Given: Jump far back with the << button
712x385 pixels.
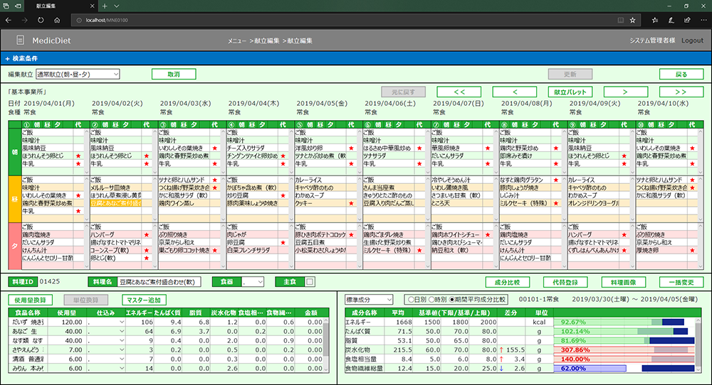Looking at the screenshot, I should pyautogui.click(x=459, y=92).
